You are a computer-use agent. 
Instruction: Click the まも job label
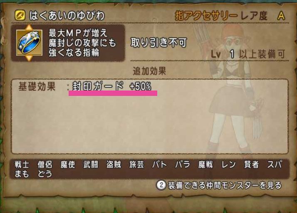pyautogui.click(x=22, y=174)
